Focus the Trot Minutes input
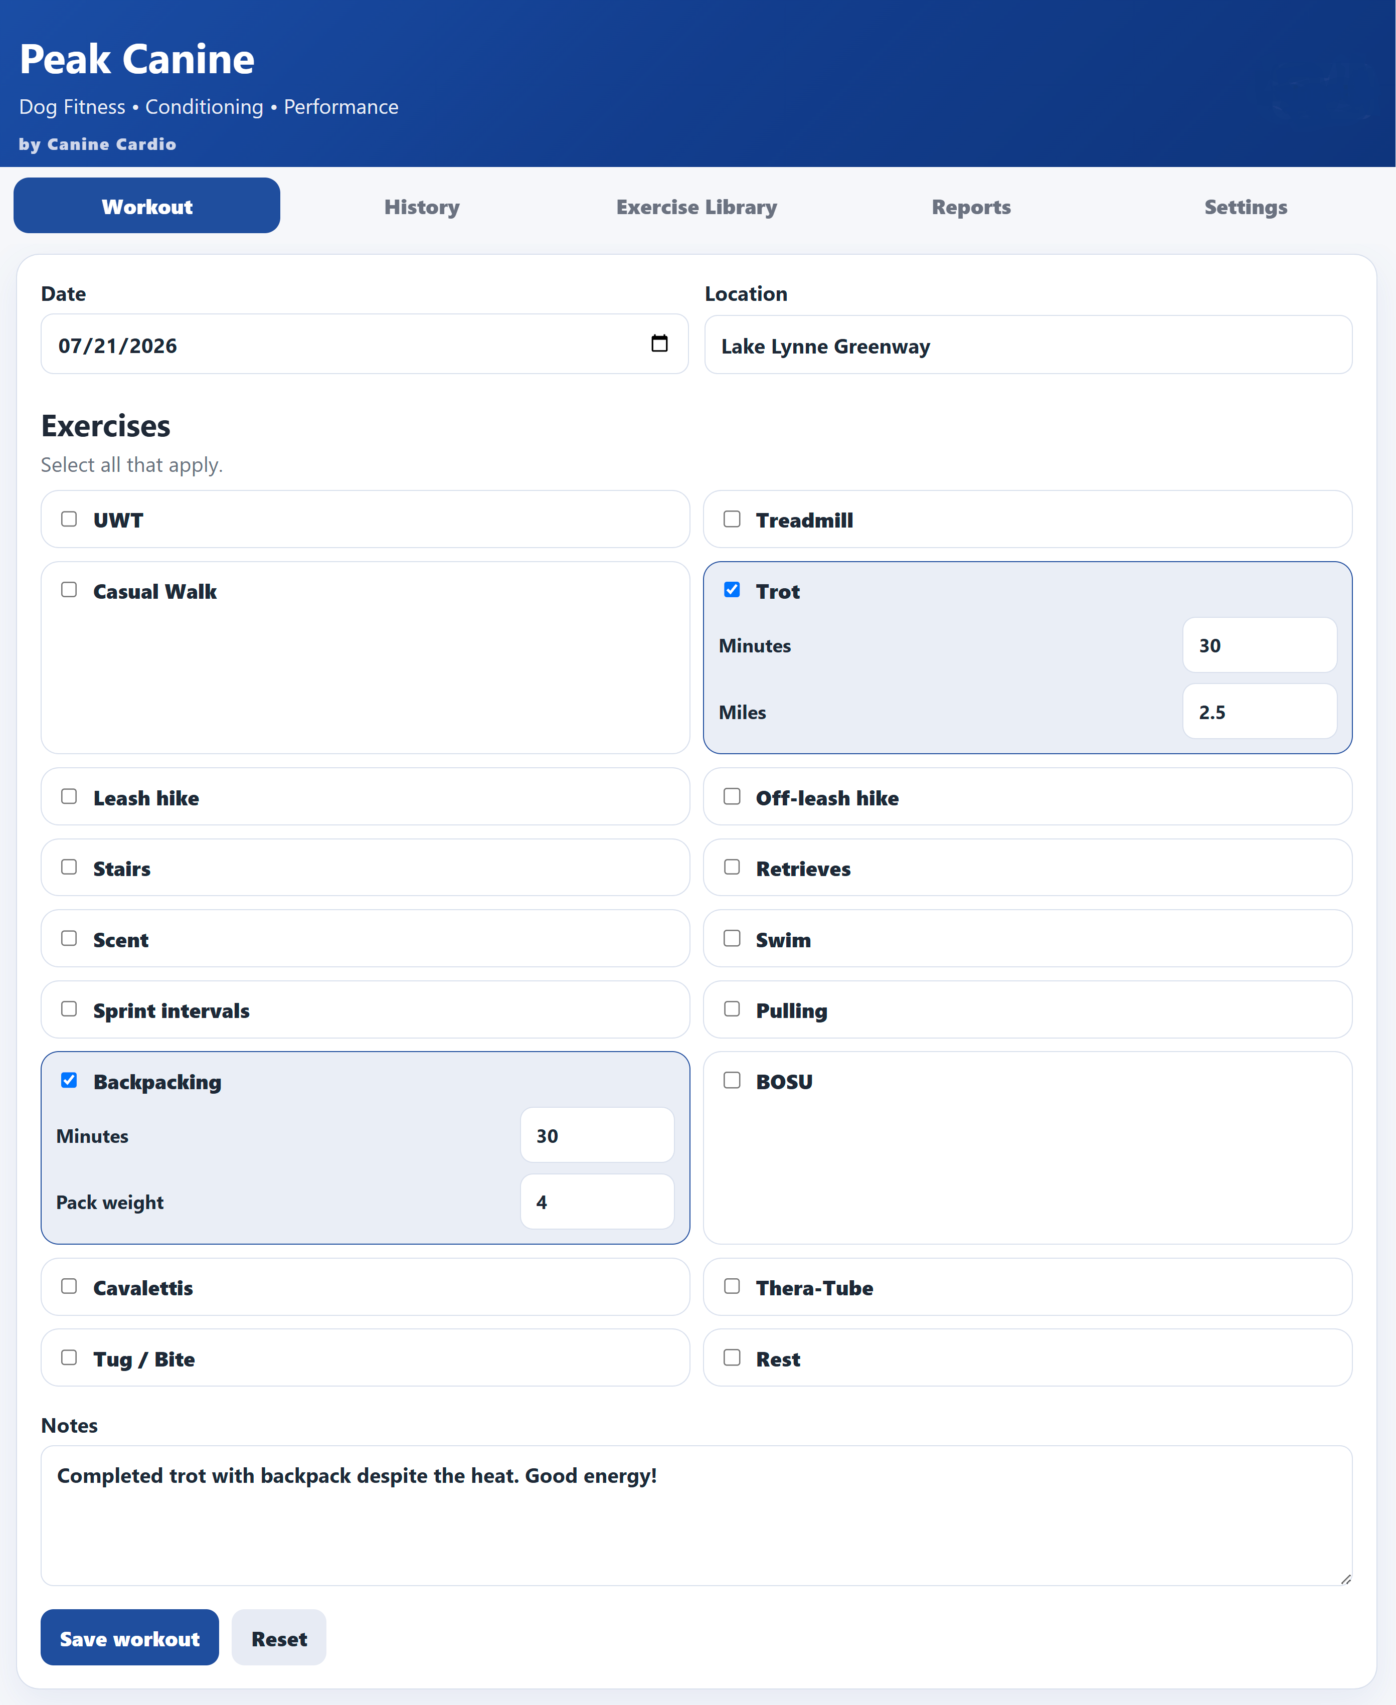 pyautogui.click(x=1259, y=645)
